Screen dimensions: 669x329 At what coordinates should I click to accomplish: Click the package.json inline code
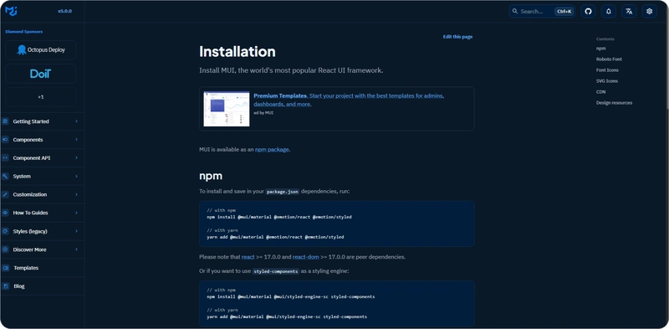tap(283, 192)
